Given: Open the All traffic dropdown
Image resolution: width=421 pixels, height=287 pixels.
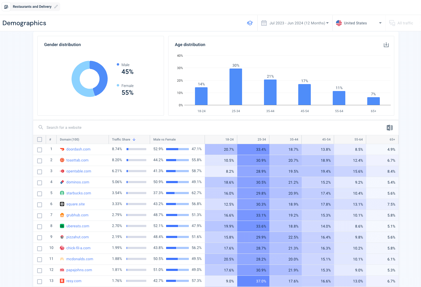Looking at the screenshot, I should pos(403,23).
